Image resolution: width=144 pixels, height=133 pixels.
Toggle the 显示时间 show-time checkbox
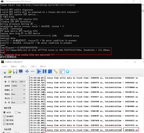point(4,124)
